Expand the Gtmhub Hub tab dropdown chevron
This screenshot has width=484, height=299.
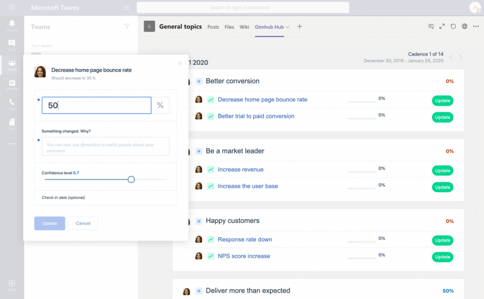coord(288,27)
